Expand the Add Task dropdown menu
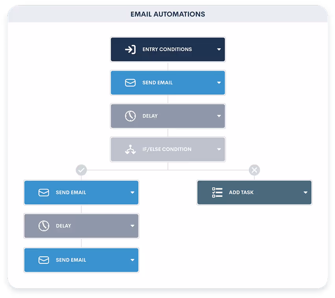 pos(306,192)
